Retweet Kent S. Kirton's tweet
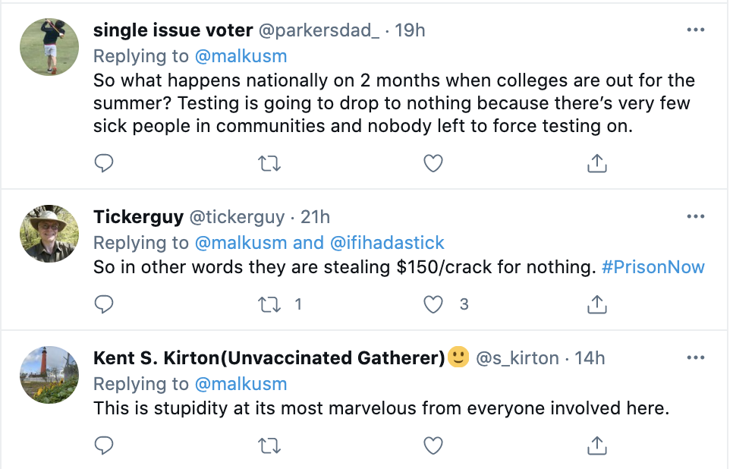 click(269, 445)
